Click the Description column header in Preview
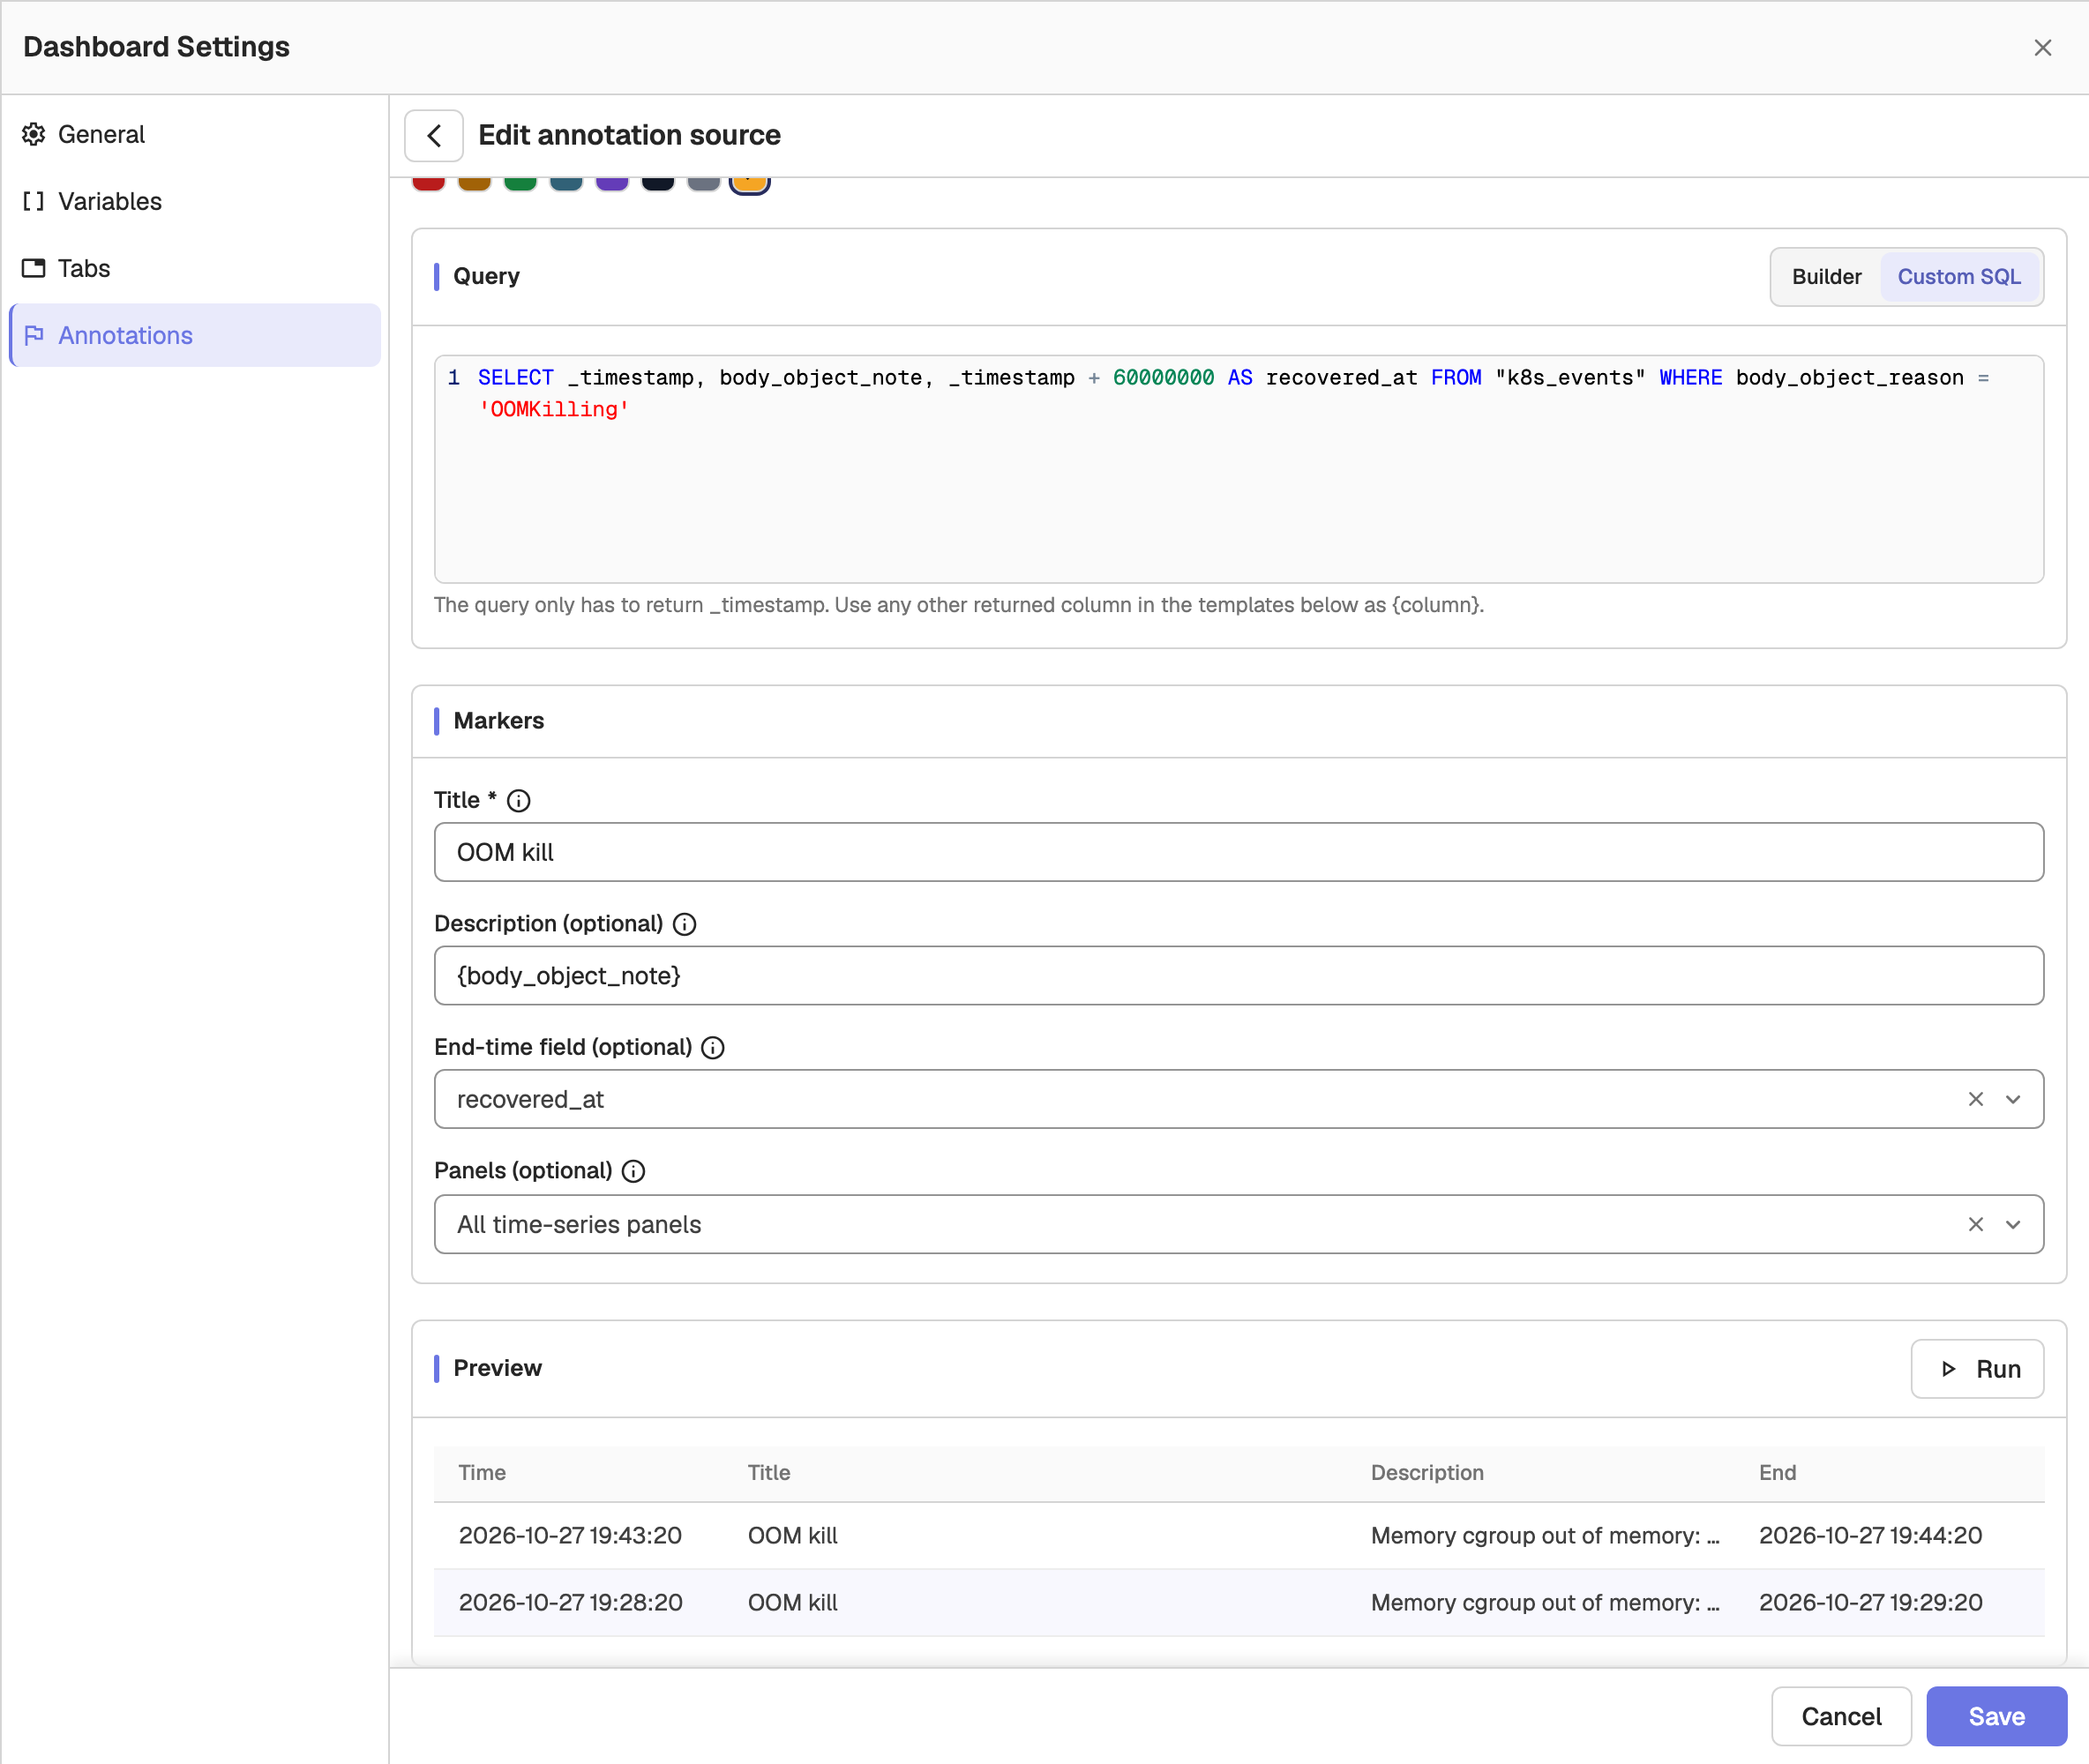2089x1764 pixels. click(x=1427, y=1472)
